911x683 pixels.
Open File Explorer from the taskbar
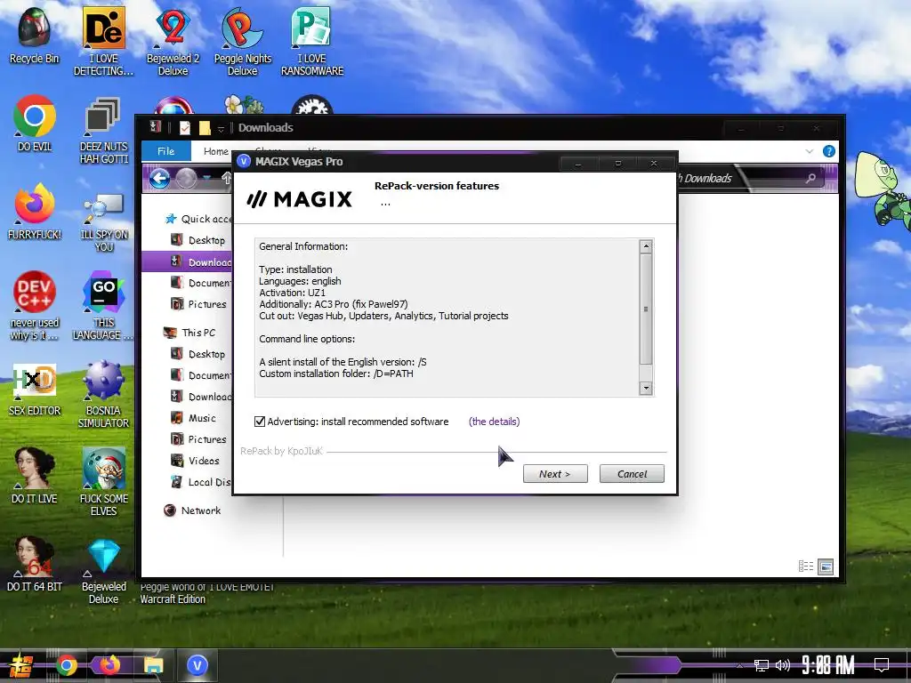pyautogui.click(x=153, y=665)
